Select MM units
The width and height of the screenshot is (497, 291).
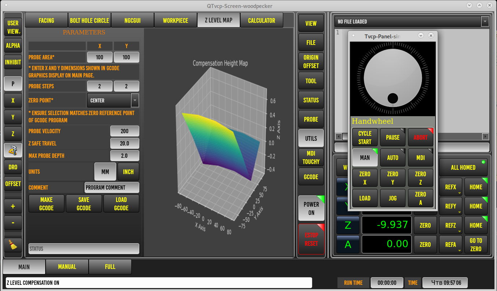tap(105, 172)
